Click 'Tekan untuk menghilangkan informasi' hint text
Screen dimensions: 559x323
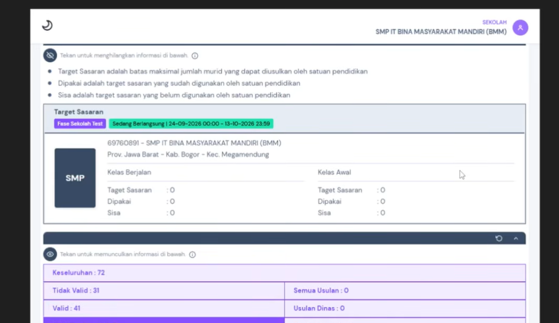124,55
